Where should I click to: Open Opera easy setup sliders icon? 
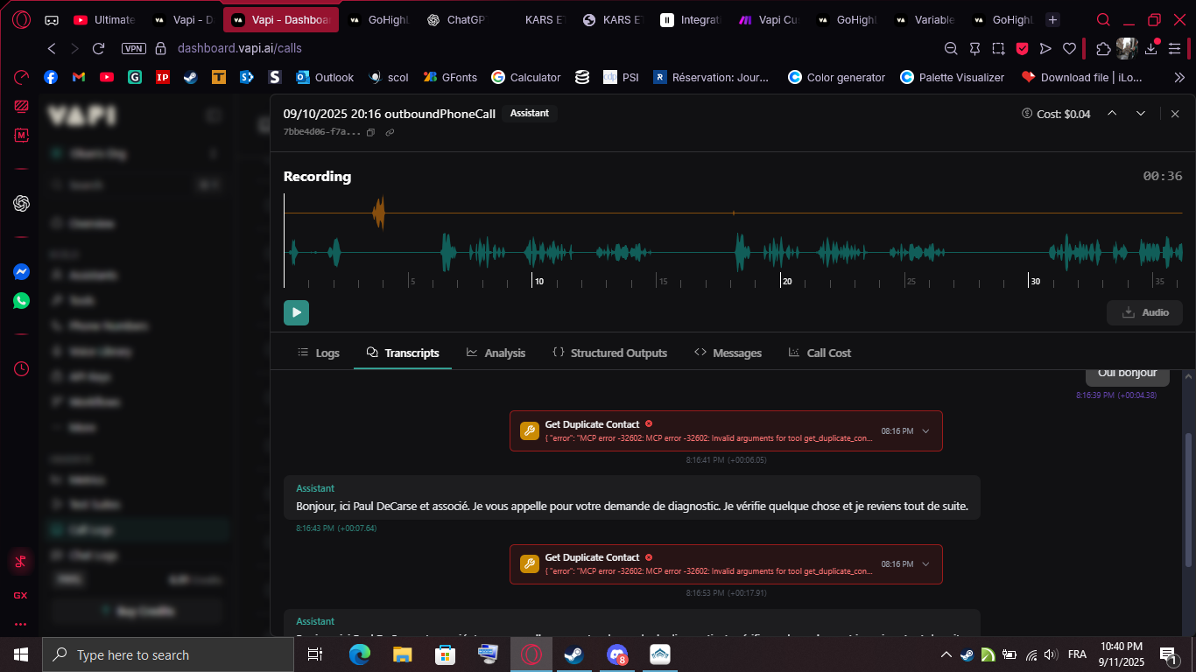[x=1177, y=48]
